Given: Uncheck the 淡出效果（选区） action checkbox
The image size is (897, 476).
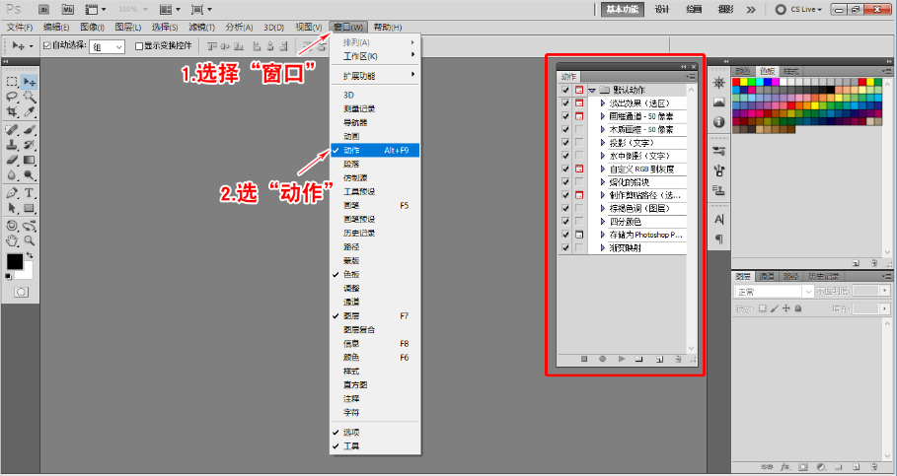Looking at the screenshot, I should click(565, 102).
